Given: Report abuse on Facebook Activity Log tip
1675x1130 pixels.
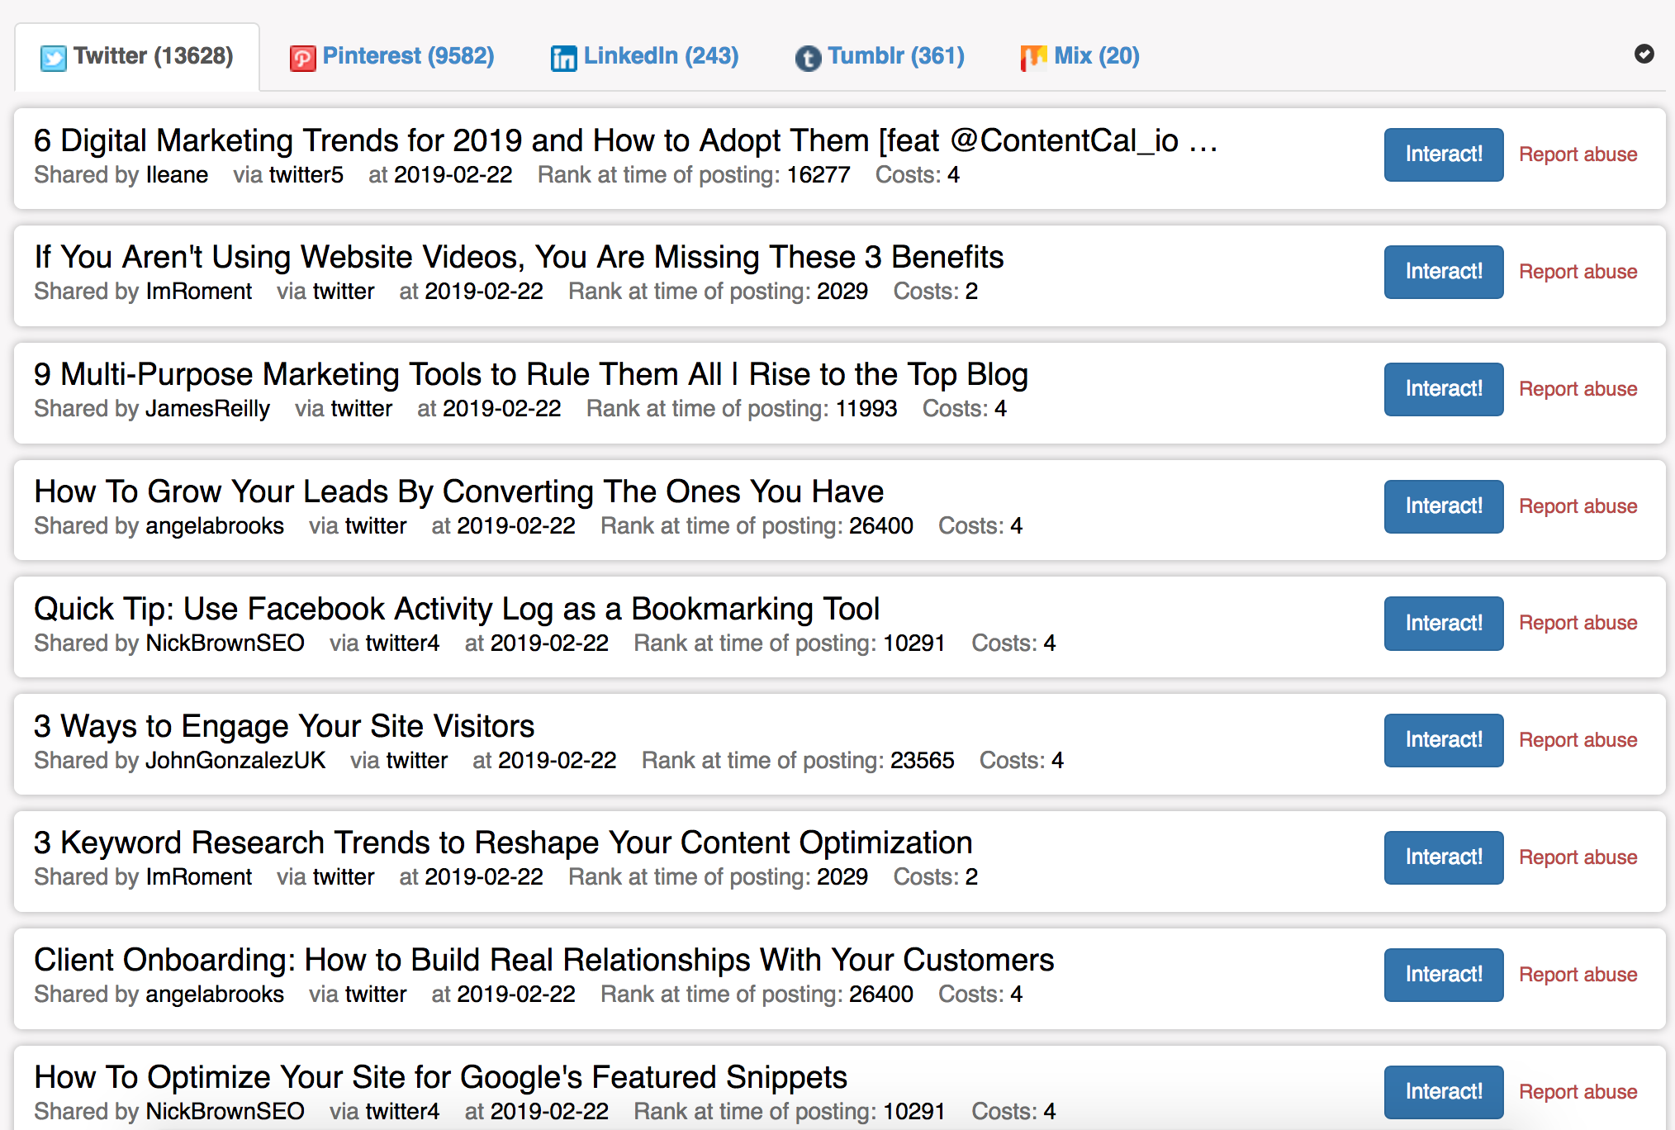Looking at the screenshot, I should [x=1578, y=623].
